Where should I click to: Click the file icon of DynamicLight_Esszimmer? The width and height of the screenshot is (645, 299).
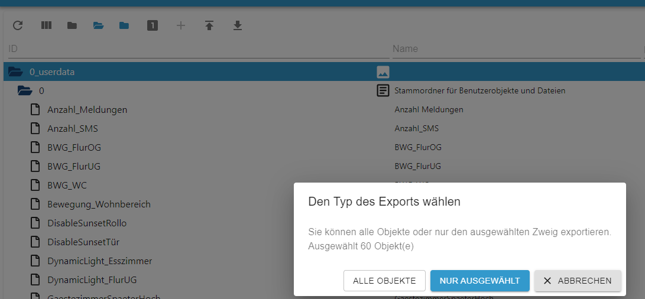coord(36,261)
